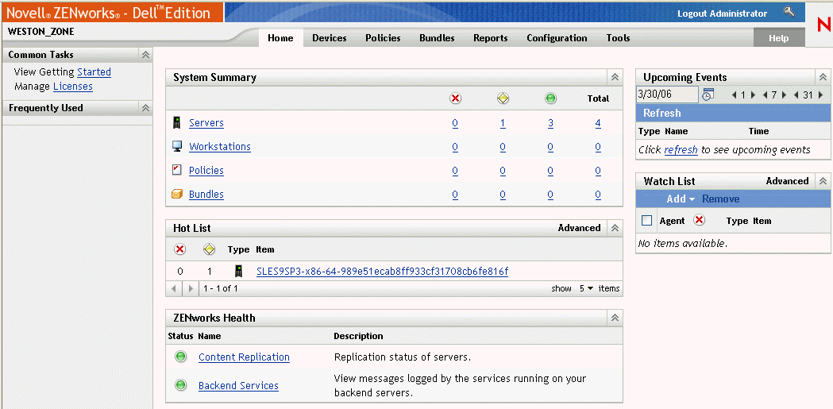
Task: Click the red critical icon in System Summary header
Action: coord(455,98)
